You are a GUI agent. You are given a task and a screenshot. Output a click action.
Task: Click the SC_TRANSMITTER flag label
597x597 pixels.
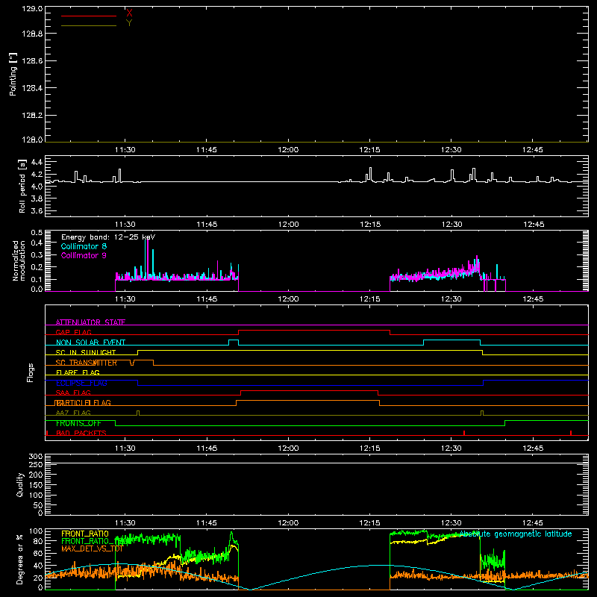[x=87, y=363]
